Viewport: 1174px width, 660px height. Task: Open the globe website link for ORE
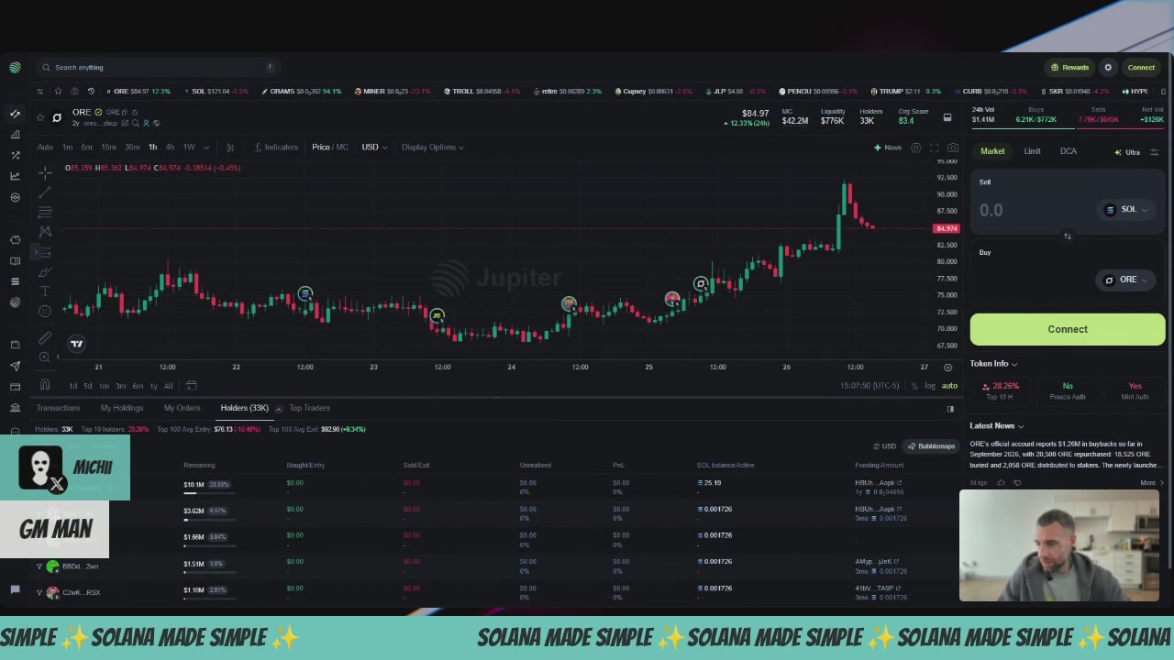pyautogui.click(x=156, y=123)
